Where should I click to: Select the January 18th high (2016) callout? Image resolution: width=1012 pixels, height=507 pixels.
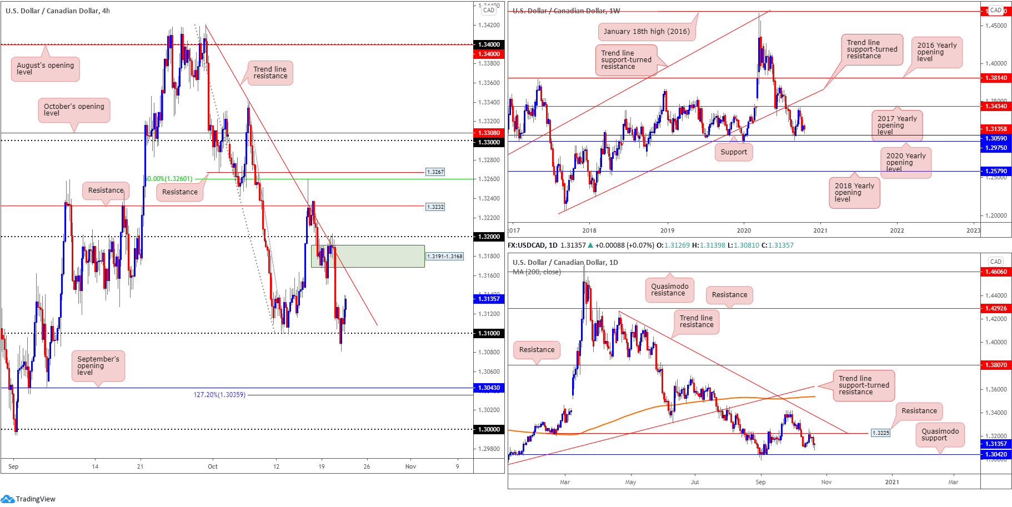coord(647,32)
